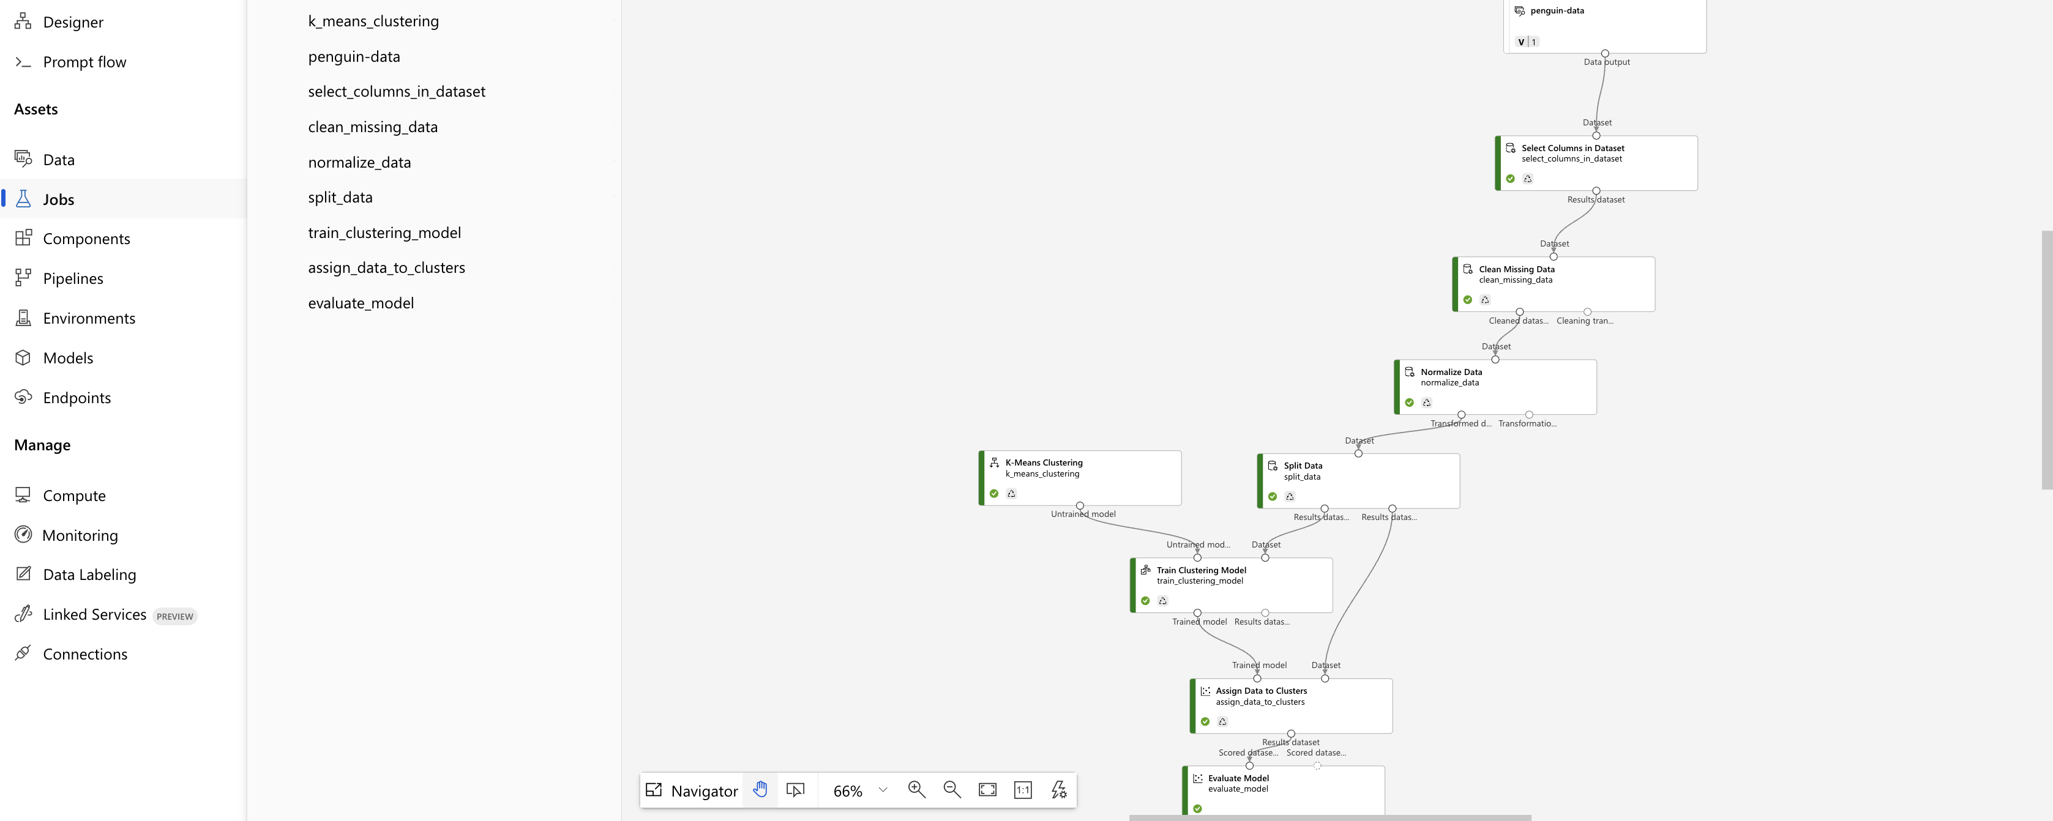Click the Untrained model output port of K-Means
The width and height of the screenshot is (2053, 821).
click(x=1080, y=506)
